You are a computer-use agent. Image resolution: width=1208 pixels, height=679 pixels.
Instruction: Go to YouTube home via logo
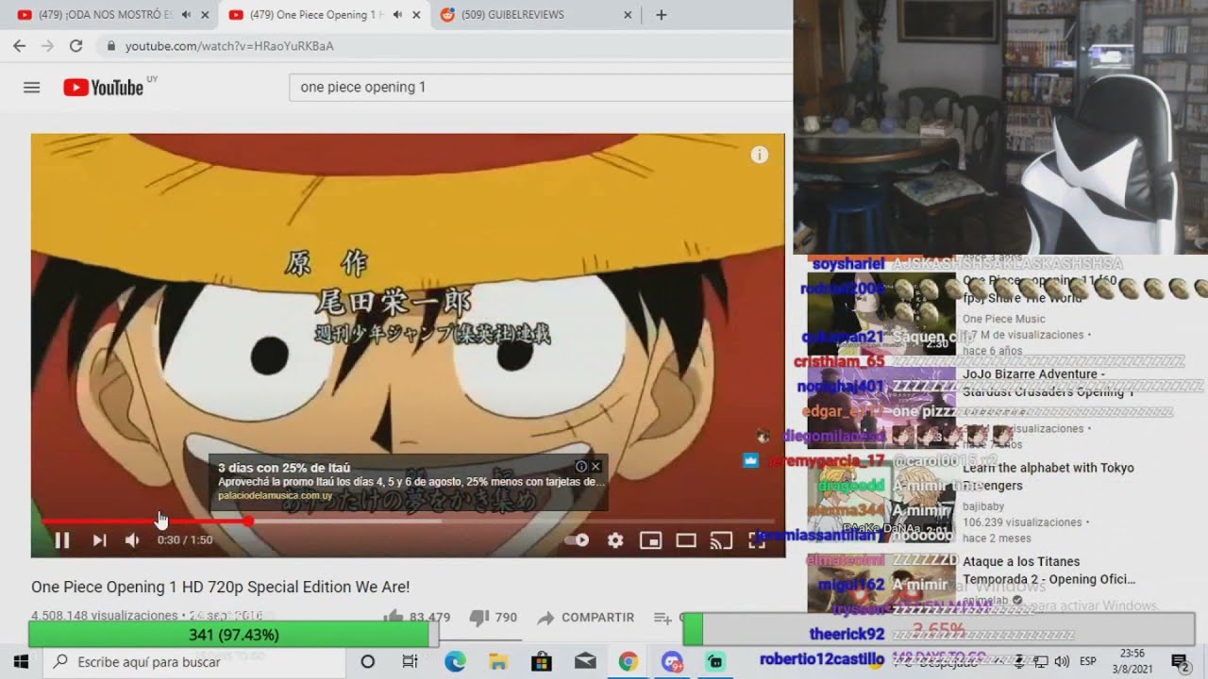pyautogui.click(x=104, y=88)
